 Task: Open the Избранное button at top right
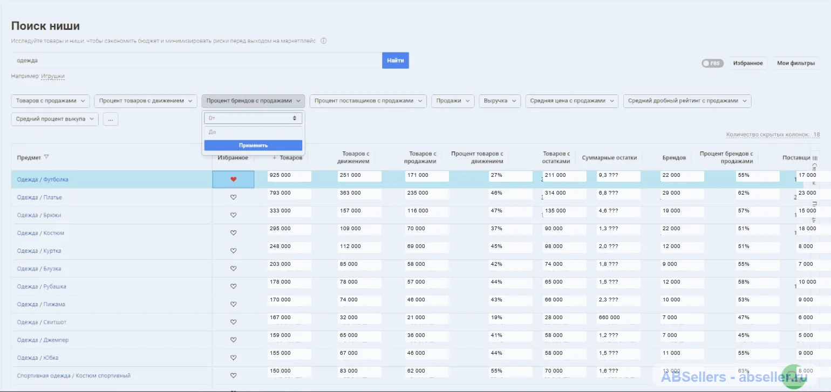tap(748, 63)
